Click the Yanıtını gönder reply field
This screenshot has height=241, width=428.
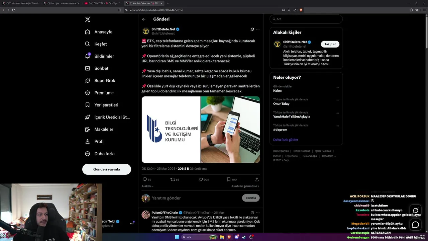click(196, 198)
